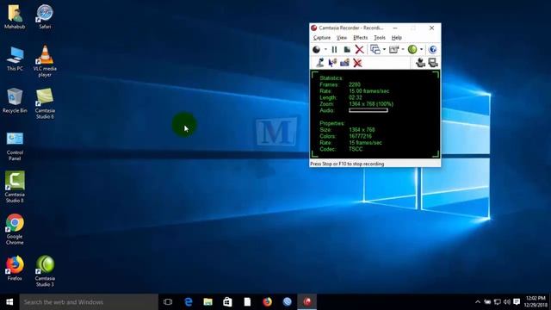
Task: Click the Frames value 2280
Action: [x=354, y=84]
